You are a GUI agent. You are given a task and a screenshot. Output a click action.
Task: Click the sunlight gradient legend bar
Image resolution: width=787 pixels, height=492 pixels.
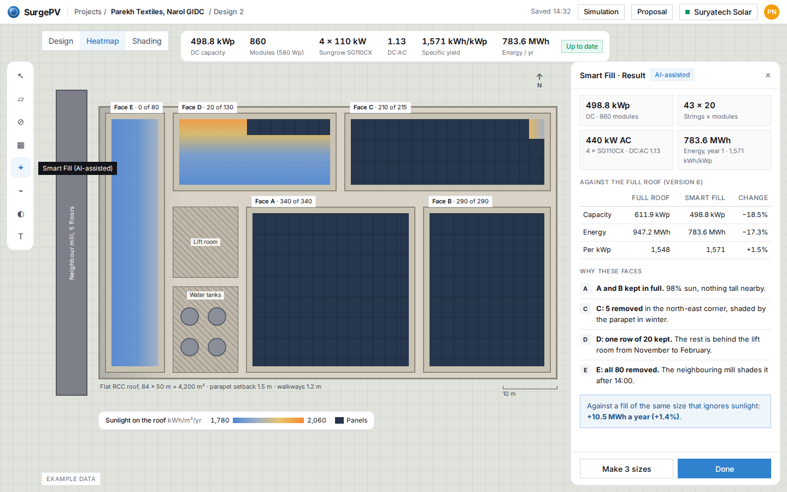[268, 420]
